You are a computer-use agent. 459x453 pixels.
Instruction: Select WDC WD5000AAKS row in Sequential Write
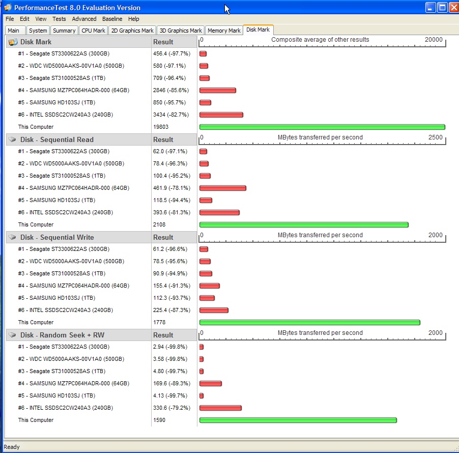coord(71,261)
